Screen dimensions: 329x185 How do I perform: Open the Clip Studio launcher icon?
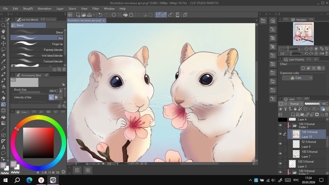[x=70, y=15]
